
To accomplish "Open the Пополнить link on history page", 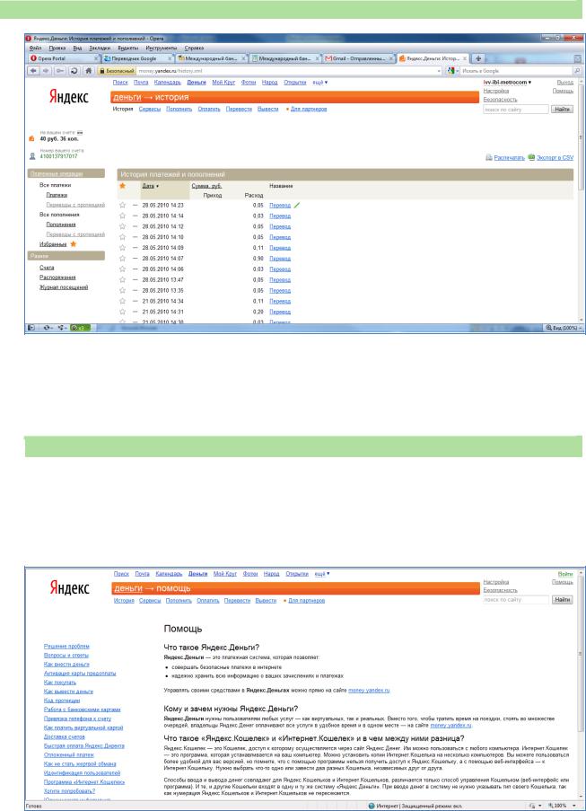I will coord(179,110).
